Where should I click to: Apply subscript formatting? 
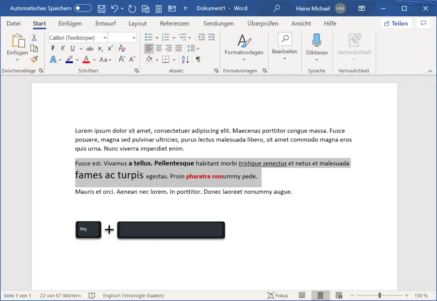(x=100, y=49)
